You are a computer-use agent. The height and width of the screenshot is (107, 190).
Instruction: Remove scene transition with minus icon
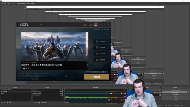pyautogui.click(x=157, y=92)
